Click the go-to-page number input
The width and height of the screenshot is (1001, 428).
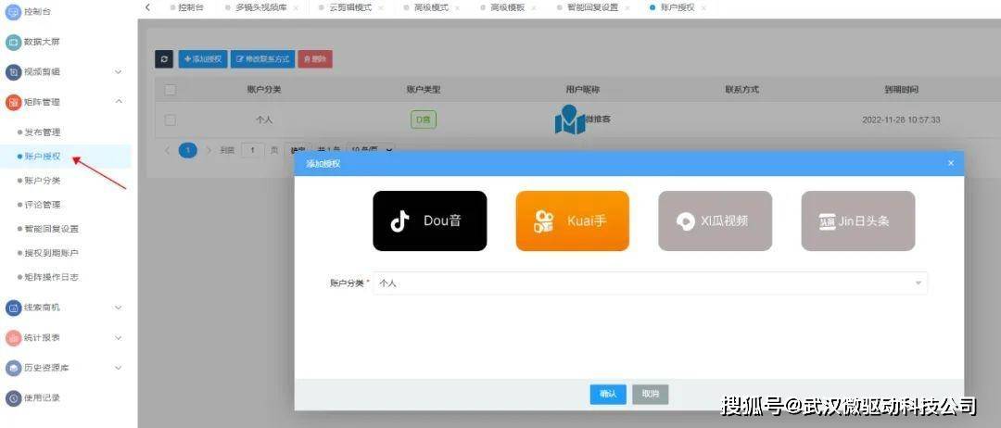click(253, 150)
